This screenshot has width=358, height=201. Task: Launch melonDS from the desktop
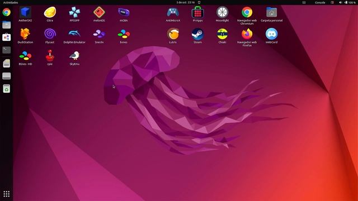point(99,12)
